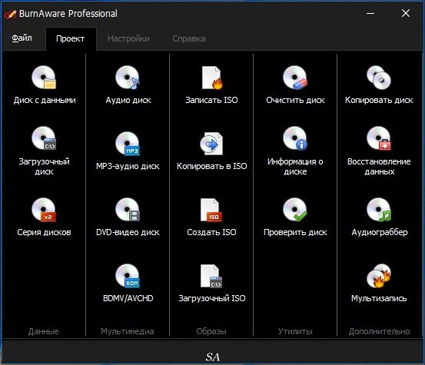
Task: Open the Мультизапись tool
Action: [x=379, y=276]
